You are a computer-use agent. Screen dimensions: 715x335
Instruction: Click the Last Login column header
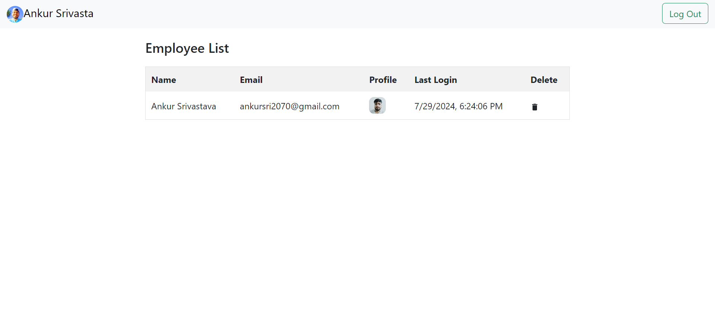pyautogui.click(x=435, y=80)
